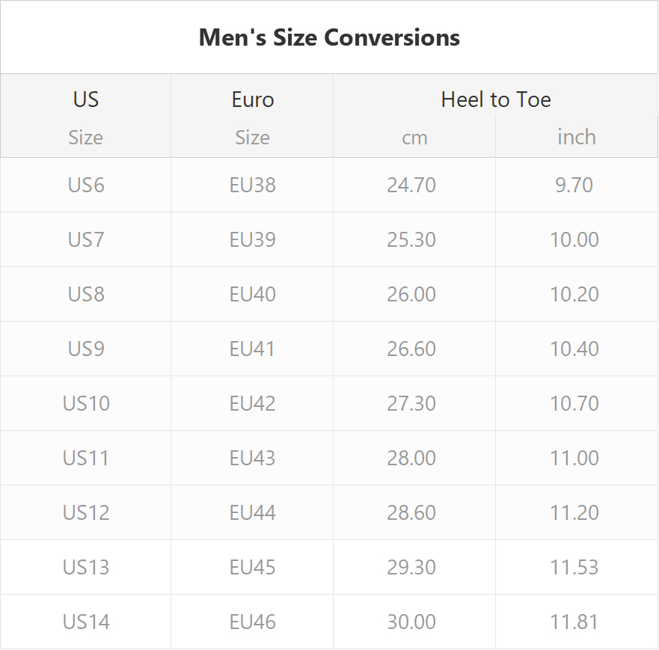Click the 30.00 cm value
This screenshot has width=659, height=650.
411,622
